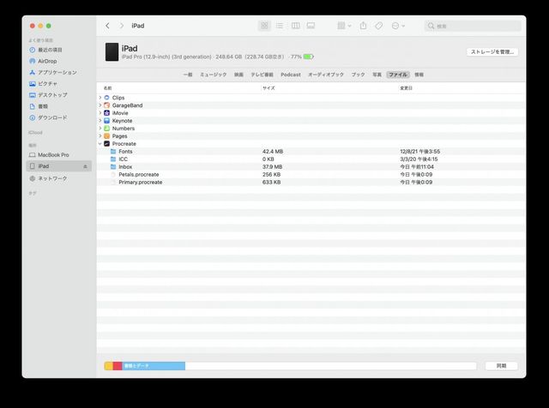
Task: Expand the Clips app row
Action: [x=100, y=98]
